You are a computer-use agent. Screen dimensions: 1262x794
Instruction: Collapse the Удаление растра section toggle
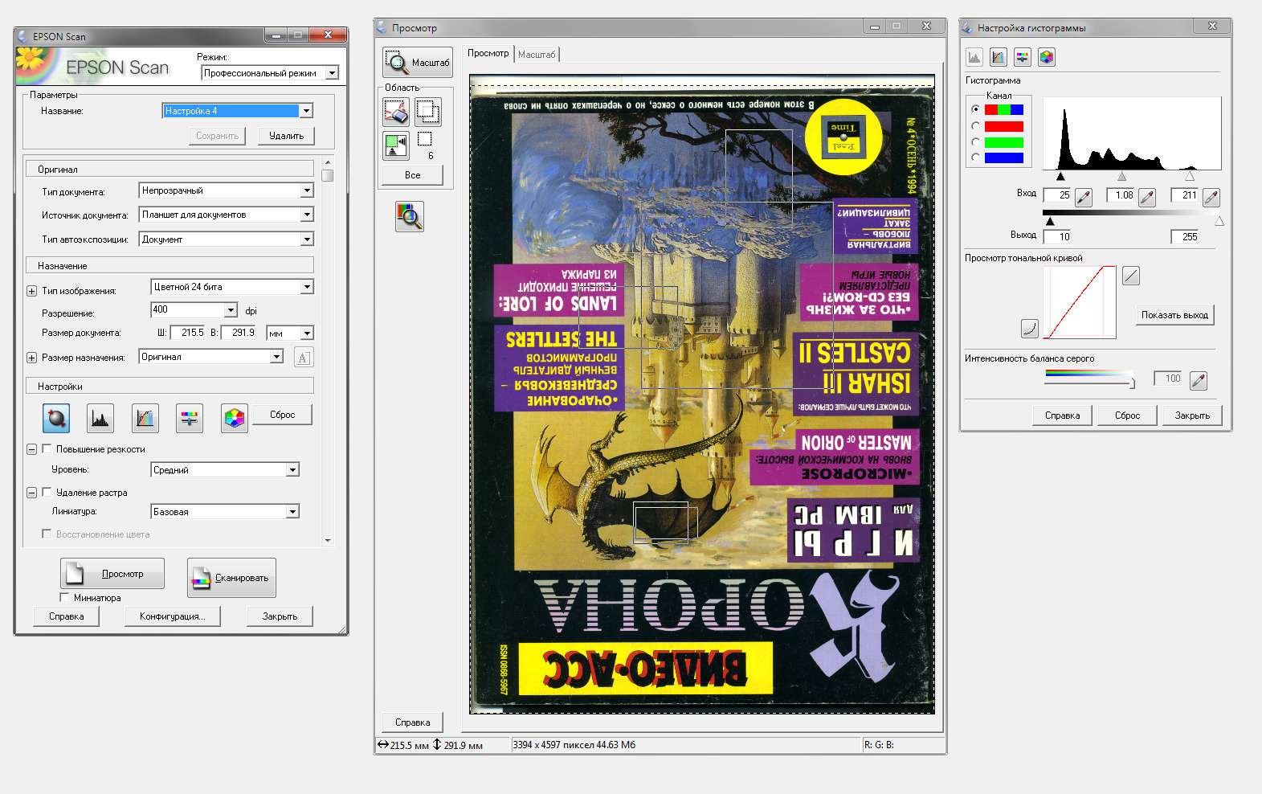31,493
